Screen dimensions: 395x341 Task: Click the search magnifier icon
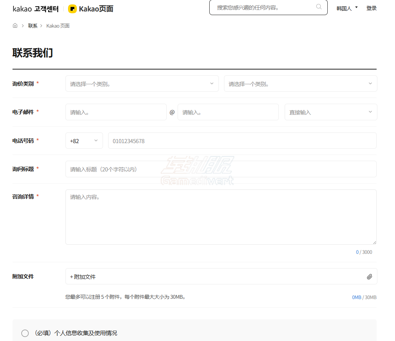tap(319, 7)
